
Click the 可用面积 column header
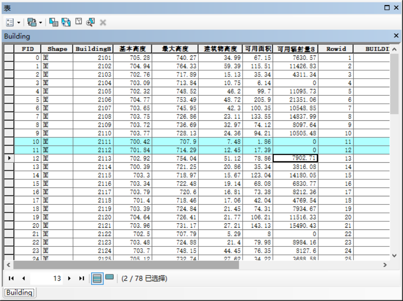[x=258, y=49]
